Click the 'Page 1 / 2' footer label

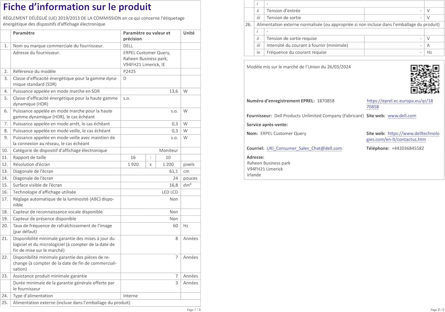(194, 310)
